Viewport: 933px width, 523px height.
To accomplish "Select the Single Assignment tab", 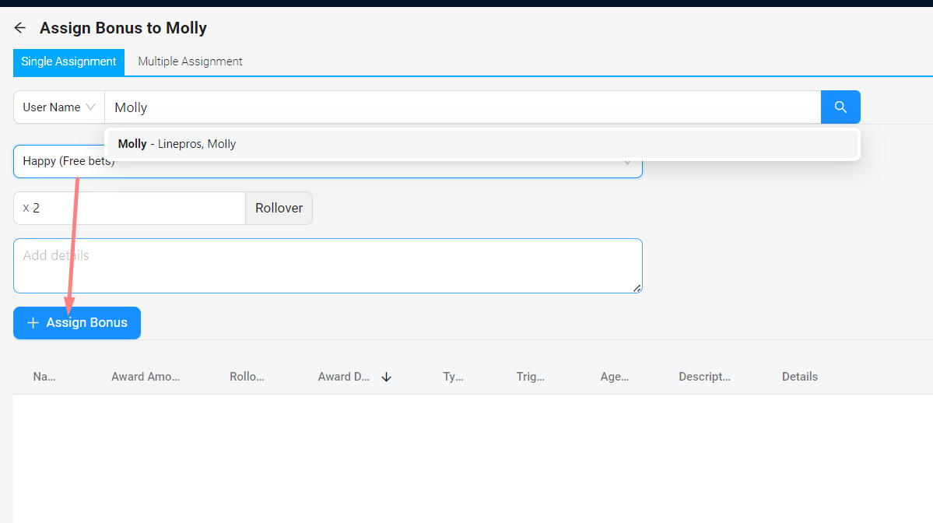I will click(x=68, y=61).
